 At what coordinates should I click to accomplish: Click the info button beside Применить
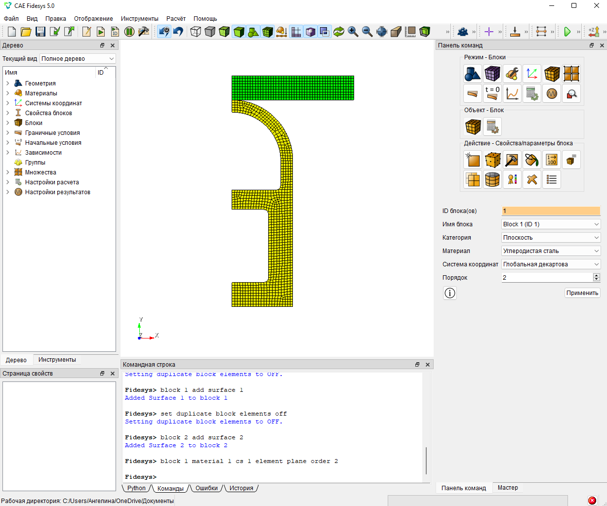click(450, 293)
